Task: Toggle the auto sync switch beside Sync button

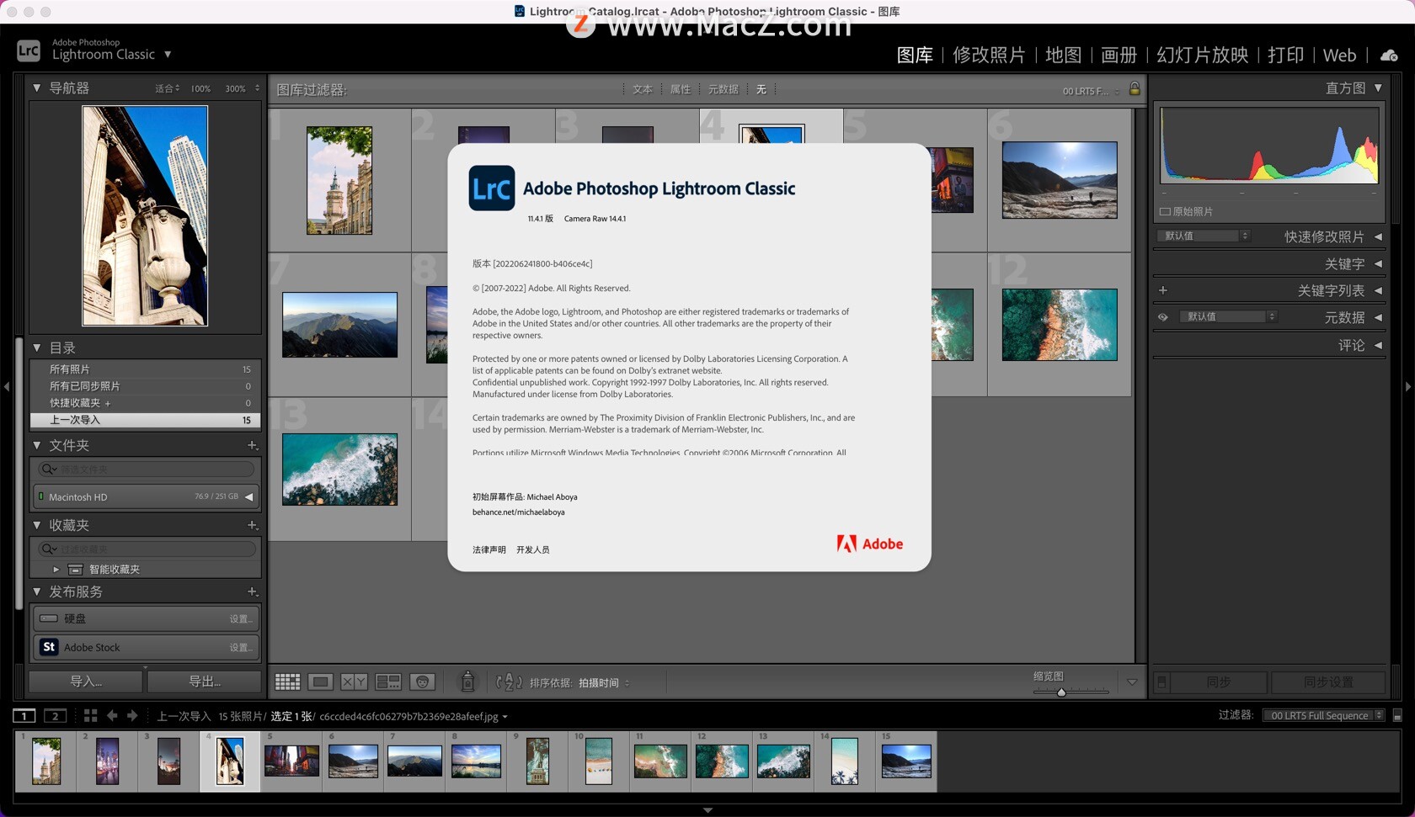Action: pyautogui.click(x=1161, y=682)
